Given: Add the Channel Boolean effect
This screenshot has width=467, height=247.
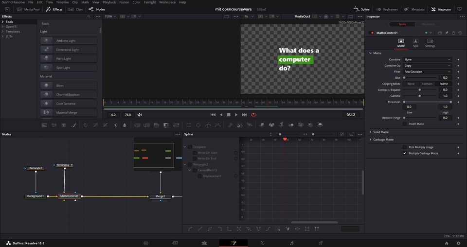Looking at the screenshot, I should tap(69, 95).
